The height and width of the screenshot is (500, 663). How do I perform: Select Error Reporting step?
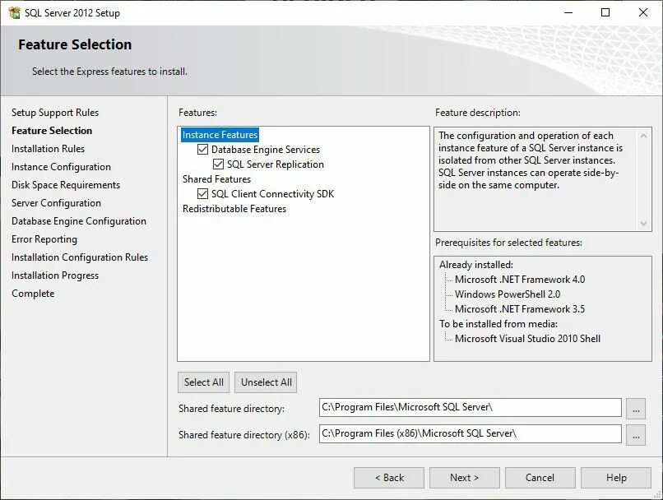point(44,239)
